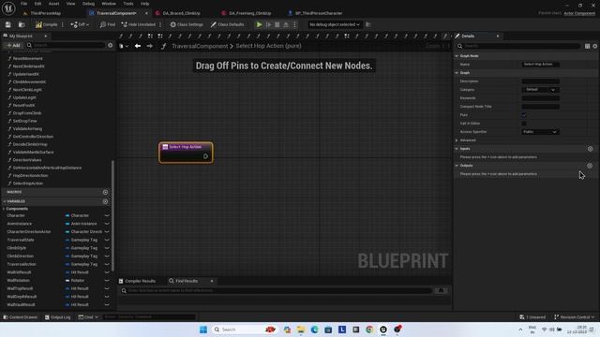Image resolution: width=600 pixels, height=337 pixels.
Task: Toggle visibility eye for ClimbStyle variable
Action: [x=107, y=248]
